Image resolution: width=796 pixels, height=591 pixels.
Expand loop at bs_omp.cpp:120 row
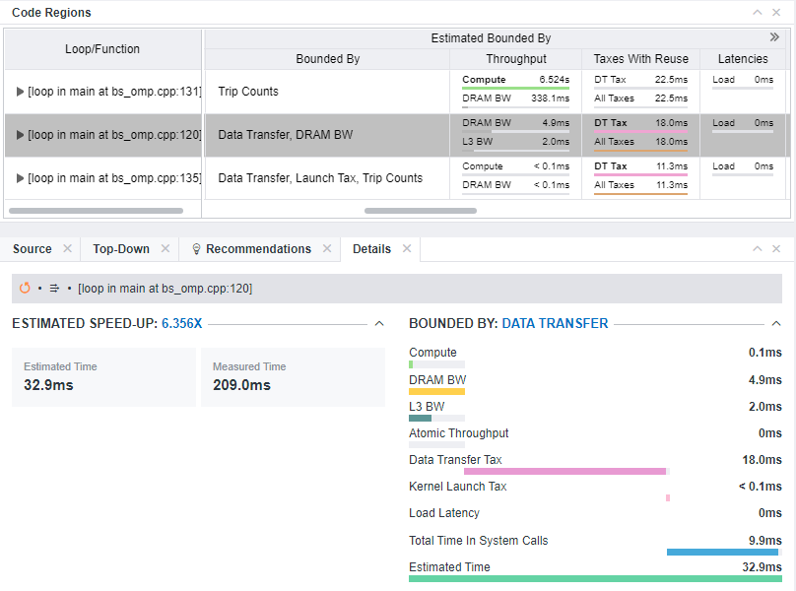point(21,135)
